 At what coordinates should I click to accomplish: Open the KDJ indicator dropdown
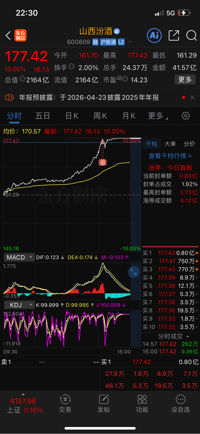19,305
